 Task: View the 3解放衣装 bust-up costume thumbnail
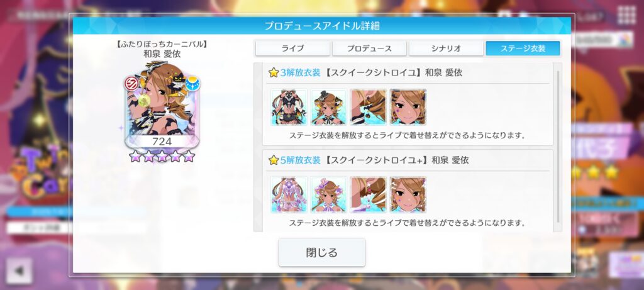click(328, 107)
